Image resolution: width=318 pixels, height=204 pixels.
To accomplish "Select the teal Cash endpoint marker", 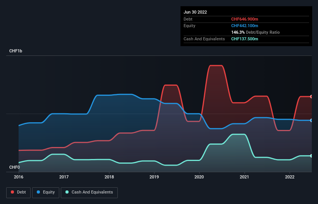I will click(x=311, y=156).
